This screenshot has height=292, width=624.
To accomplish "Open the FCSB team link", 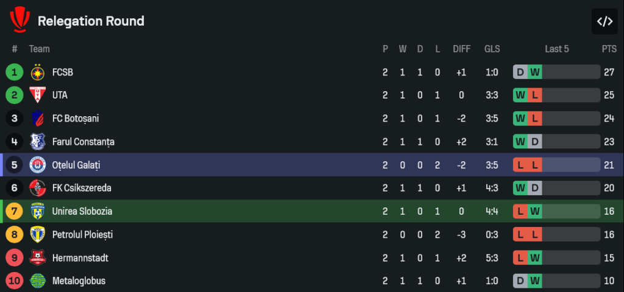I will point(62,72).
